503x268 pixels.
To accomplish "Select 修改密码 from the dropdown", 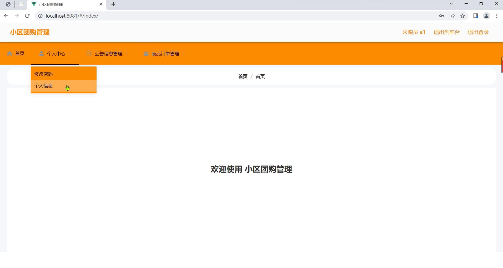I will click(x=43, y=74).
